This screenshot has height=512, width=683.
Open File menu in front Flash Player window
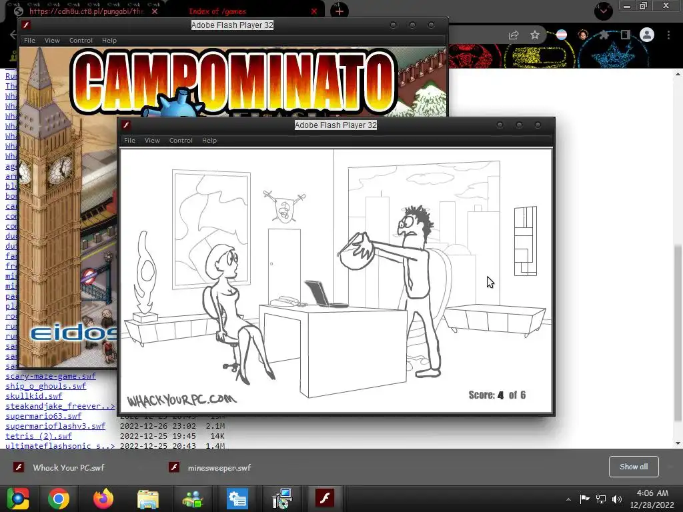[129, 140]
